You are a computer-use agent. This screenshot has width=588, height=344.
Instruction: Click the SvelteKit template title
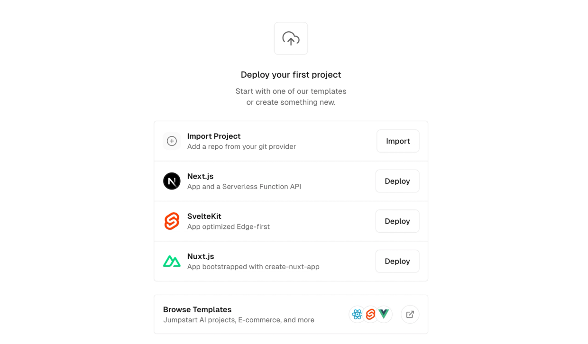[x=204, y=216]
